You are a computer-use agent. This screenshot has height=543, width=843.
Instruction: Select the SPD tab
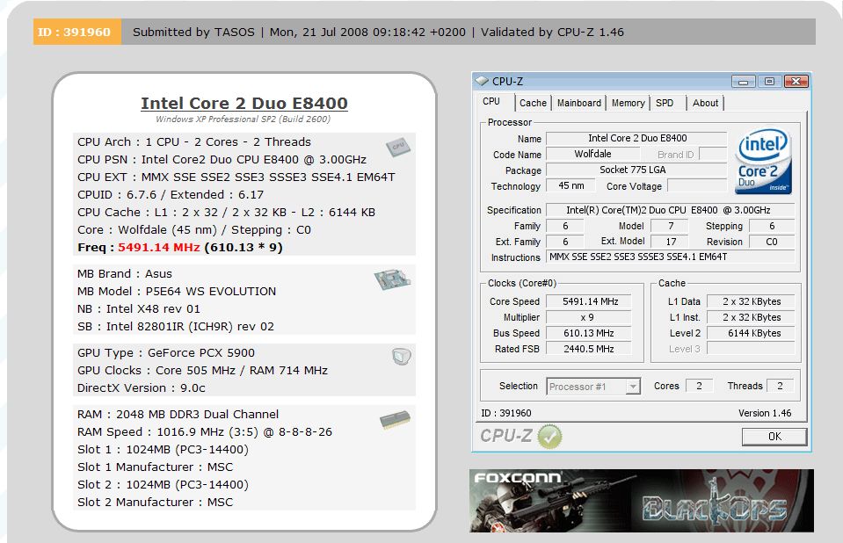tap(665, 103)
